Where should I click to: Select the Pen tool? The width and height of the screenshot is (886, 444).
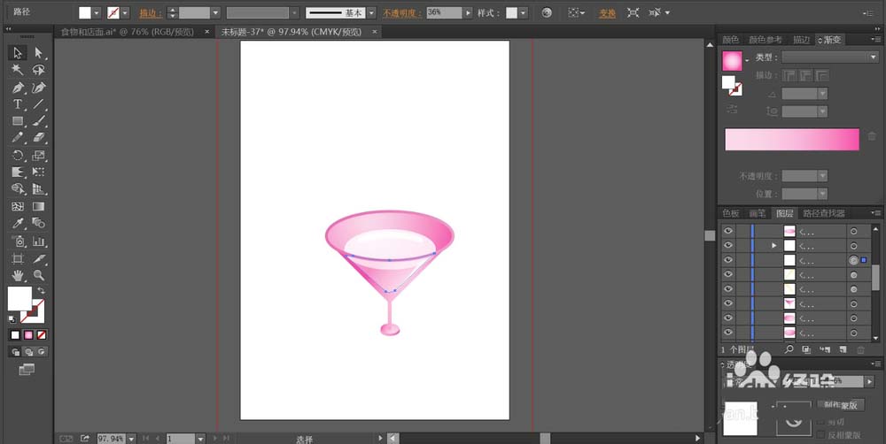[x=18, y=88]
